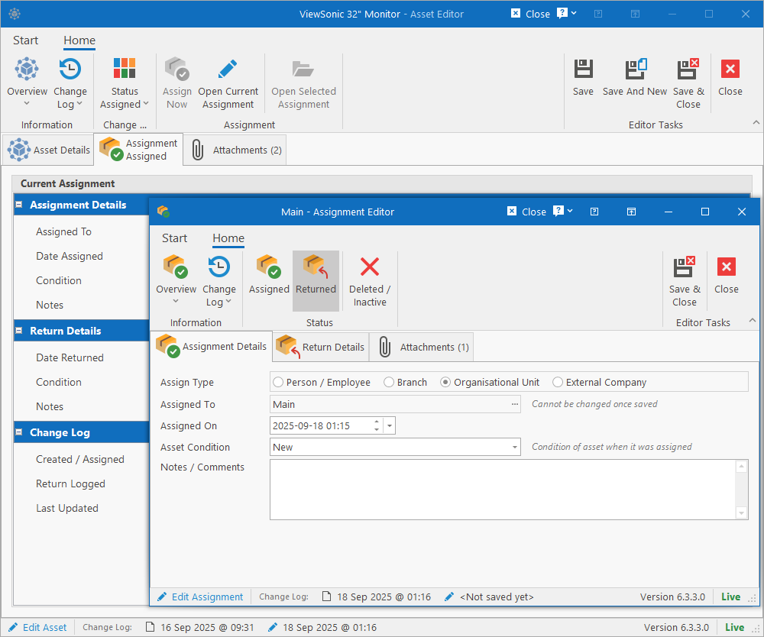Click the Notes scrollbar down arrow

click(741, 513)
